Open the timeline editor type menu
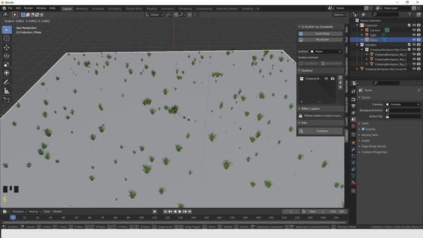Viewport: 423px width, 238px height. [5, 212]
